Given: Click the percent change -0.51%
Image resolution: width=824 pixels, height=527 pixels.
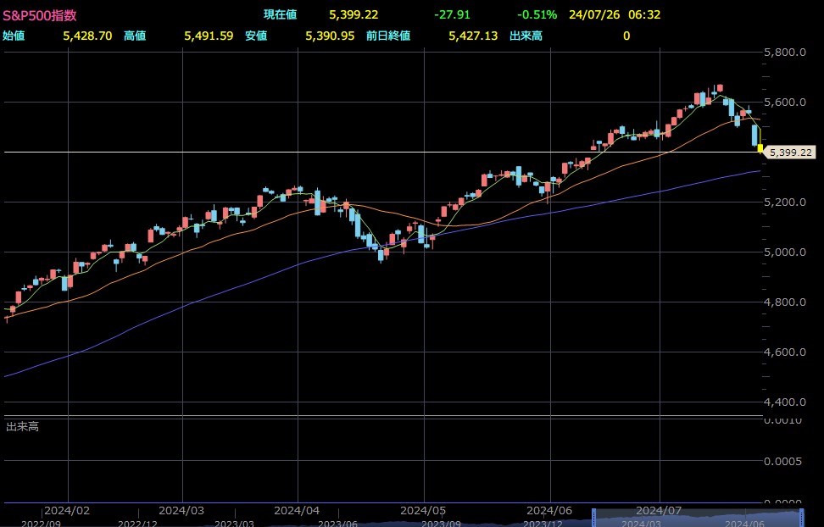Looking at the screenshot, I should click(537, 14).
